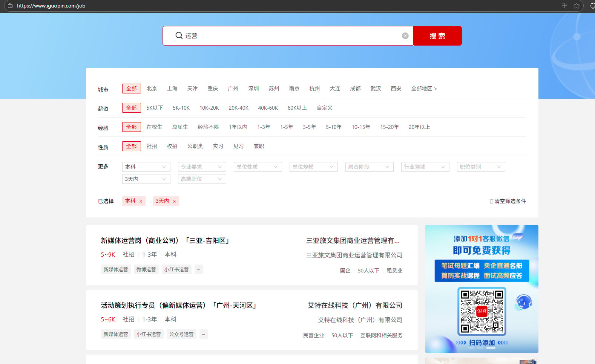Click the magnifier icon in the search box
Screen dimensions: 595x364
point(179,35)
